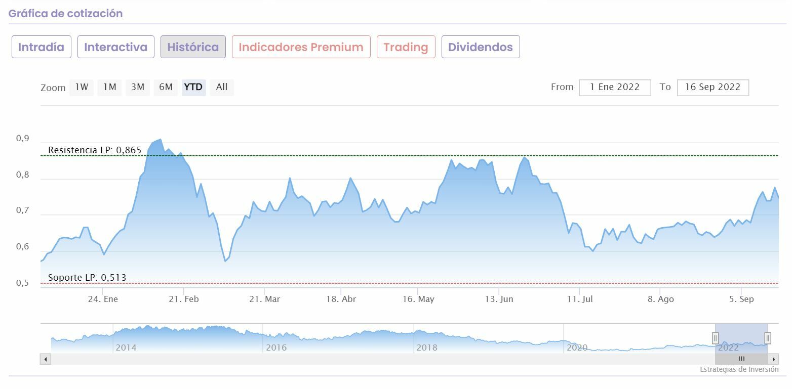Viewport: 792px width, 389px height.
Task: Open the Interactiva chart tab
Action: pyautogui.click(x=115, y=47)
